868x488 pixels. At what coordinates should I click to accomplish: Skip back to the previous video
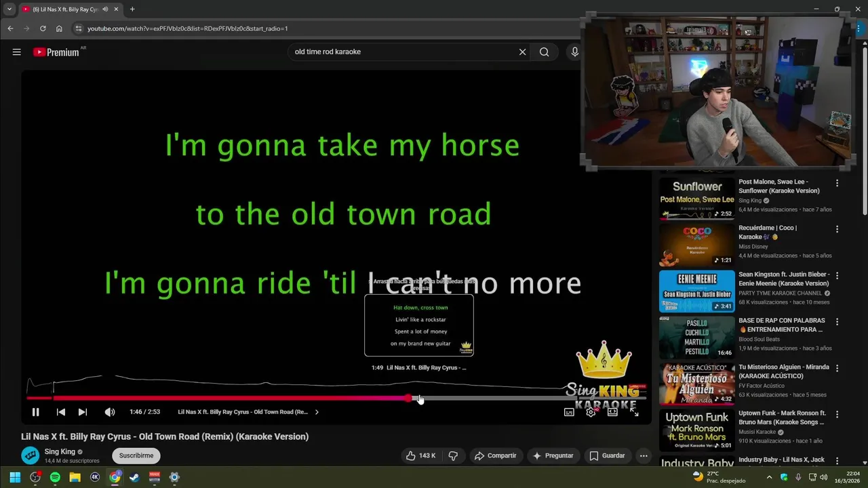(60, 412)
